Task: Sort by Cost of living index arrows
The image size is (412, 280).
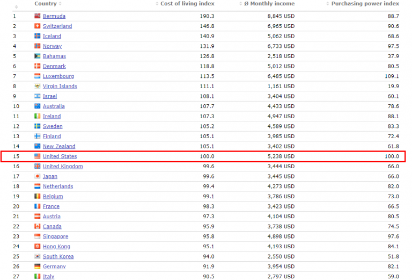Action: click(x=157, y=4)
